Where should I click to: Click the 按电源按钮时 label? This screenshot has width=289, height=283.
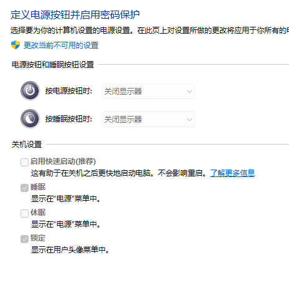click(x=69, y=91)
